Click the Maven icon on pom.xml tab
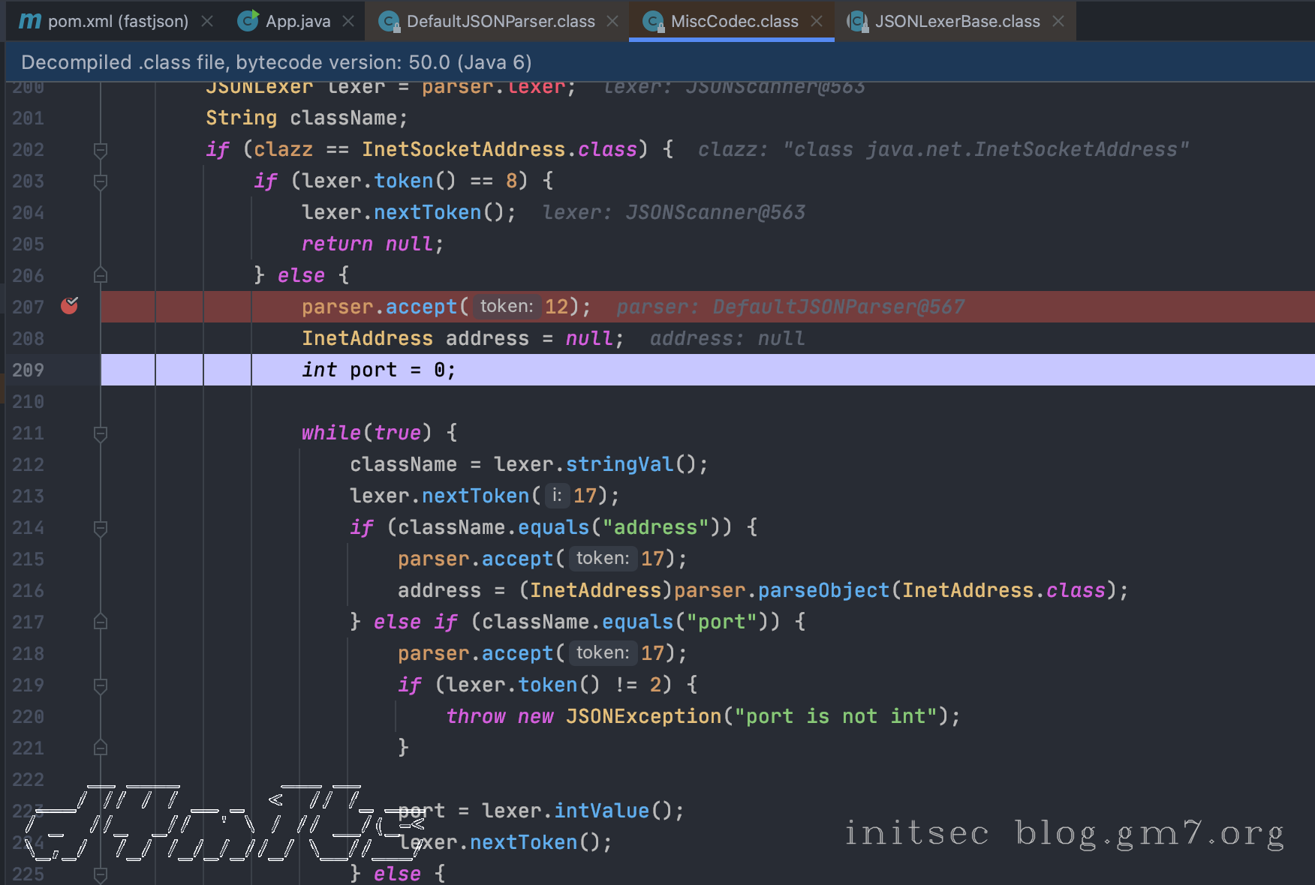Viewport: 1315px width, 885px height. (x=29, y=21)
